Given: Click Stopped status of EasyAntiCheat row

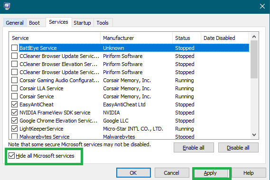Looking at the screenshot, I should click(x=185, y=104).
